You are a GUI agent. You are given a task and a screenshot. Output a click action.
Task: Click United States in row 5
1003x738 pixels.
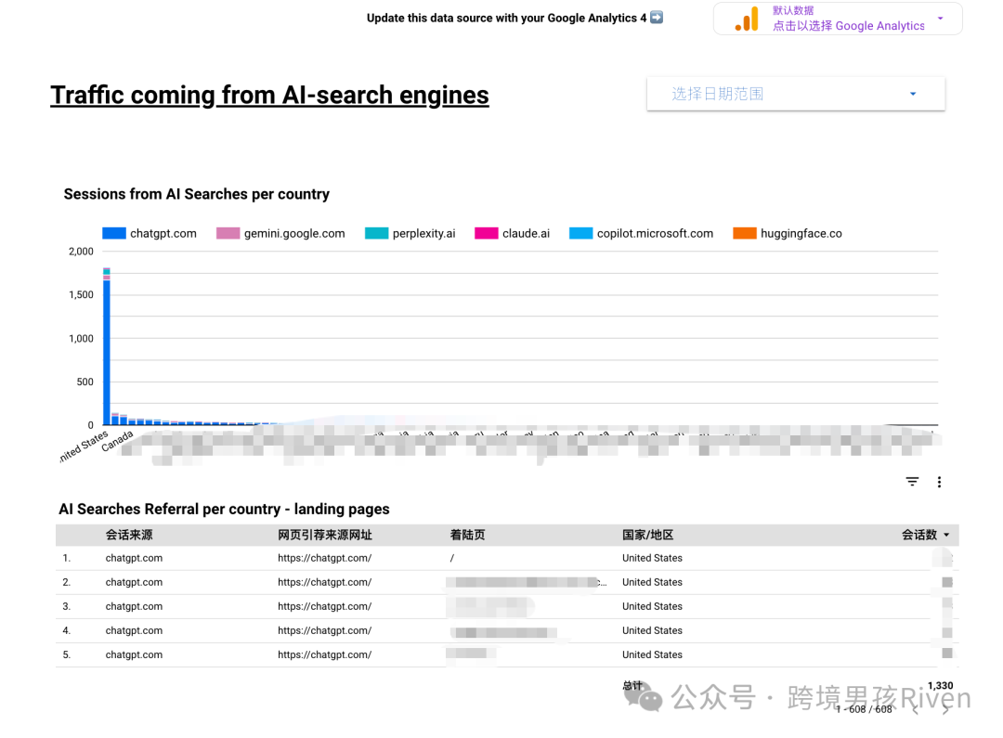click(652, 654)
